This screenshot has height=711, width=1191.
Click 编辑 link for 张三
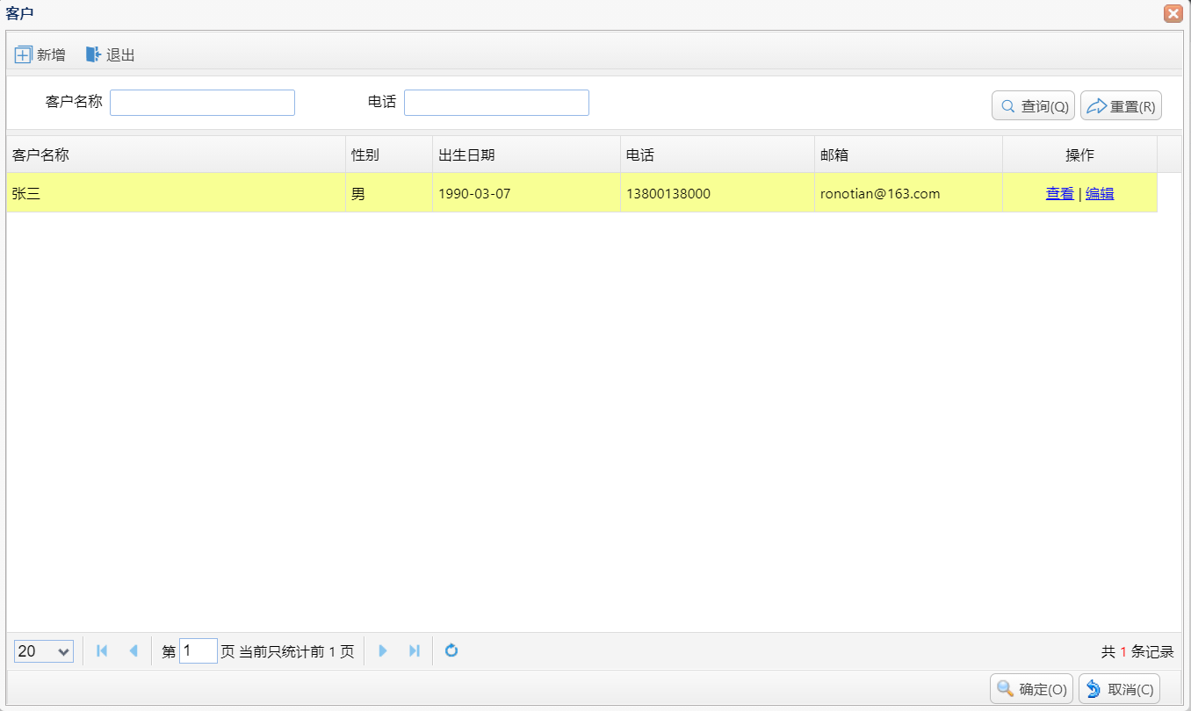[1100, 194]
